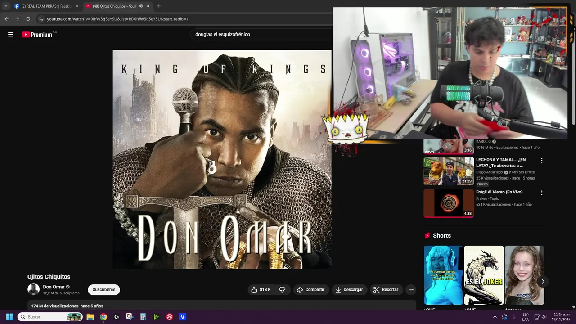Open Logitech G HUB from the taskbar
The width and height of the screenshot is (576, 324).
(117, 317)
